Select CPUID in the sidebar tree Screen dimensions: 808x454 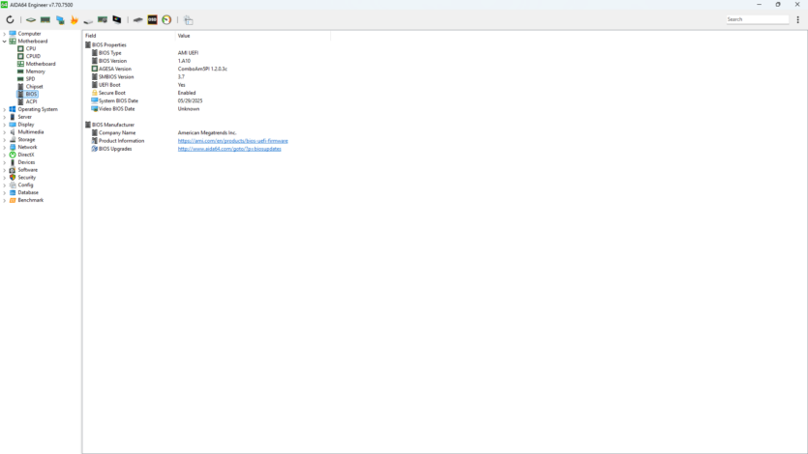[x=33, y=56]
